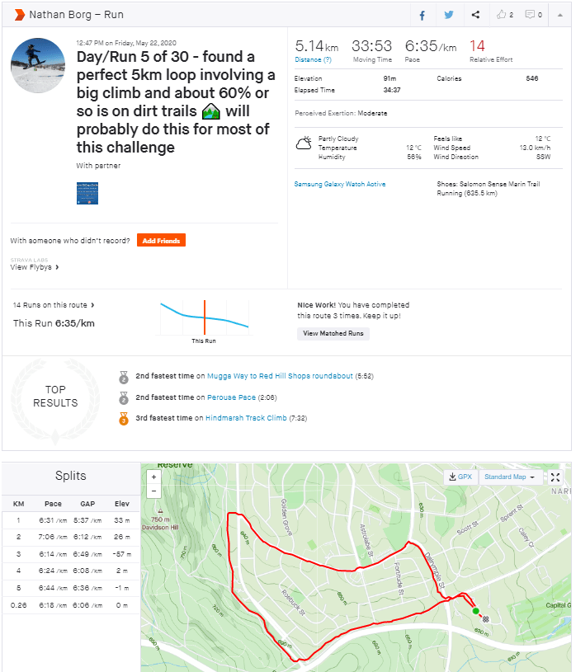Viewport: 576px width, 672px height.
Task: Share the run on Twitter
Action: click(449, 15)
